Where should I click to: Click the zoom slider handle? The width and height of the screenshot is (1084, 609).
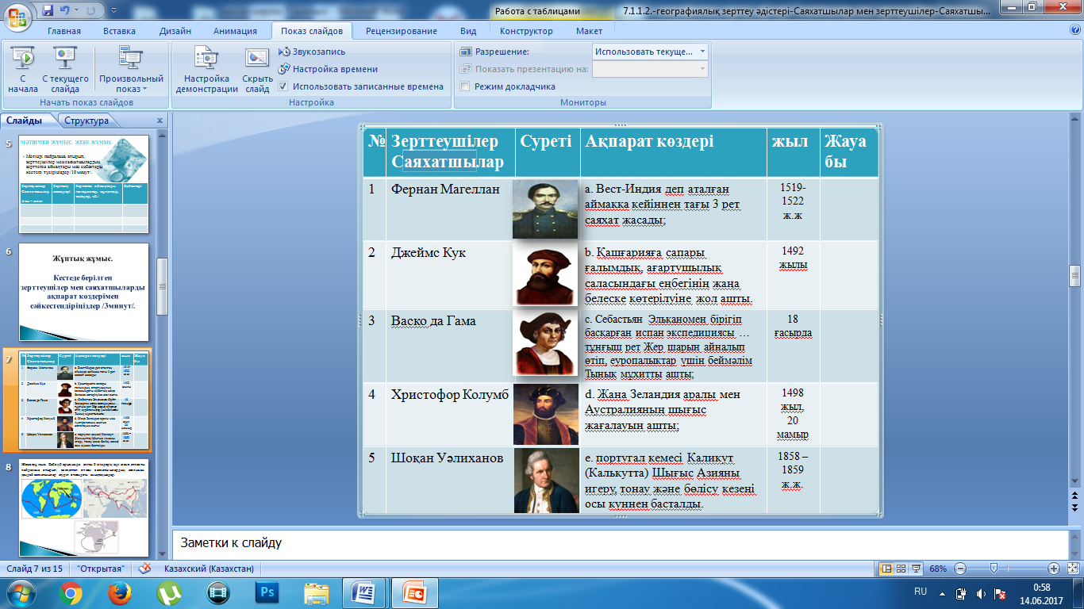tap(994, 569)
